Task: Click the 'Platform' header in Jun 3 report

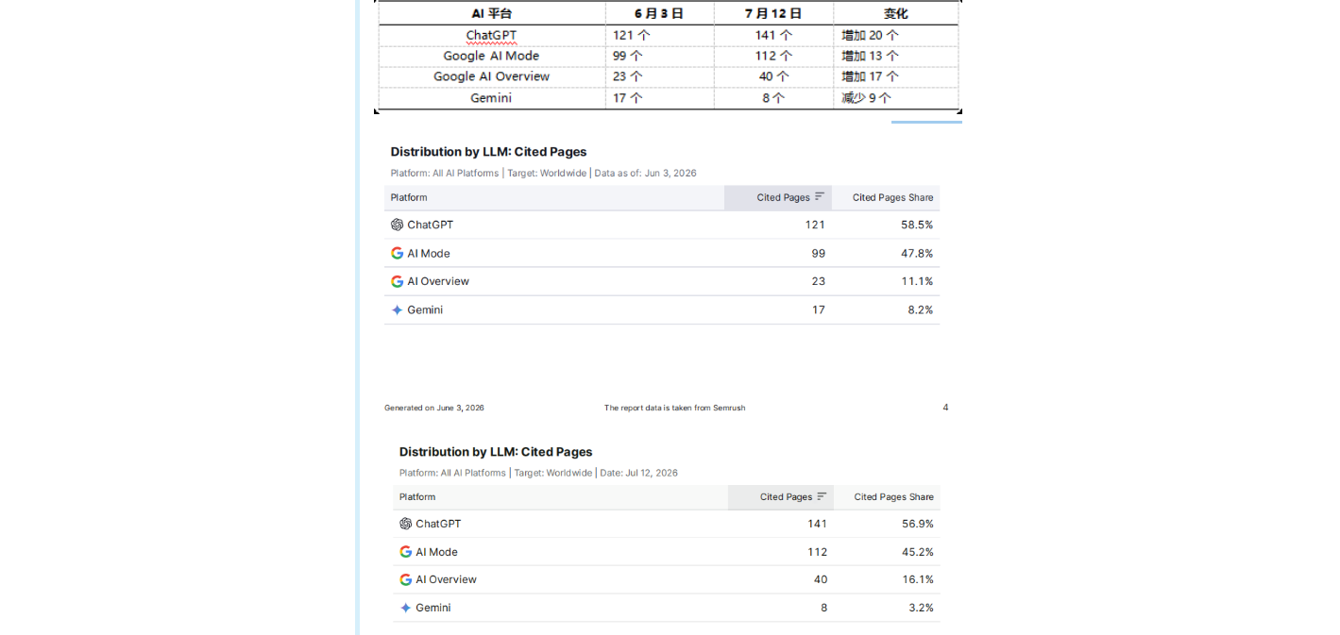Action: point(409,197)
